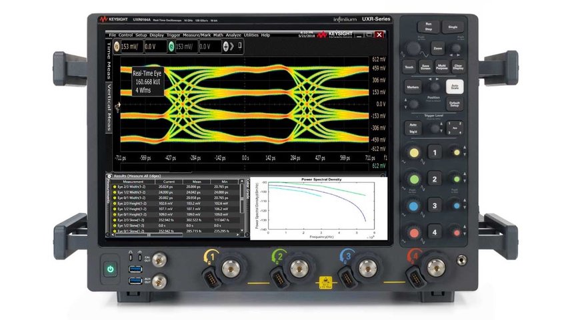Click the Real-Time Eye info label

tap(147, 82)
